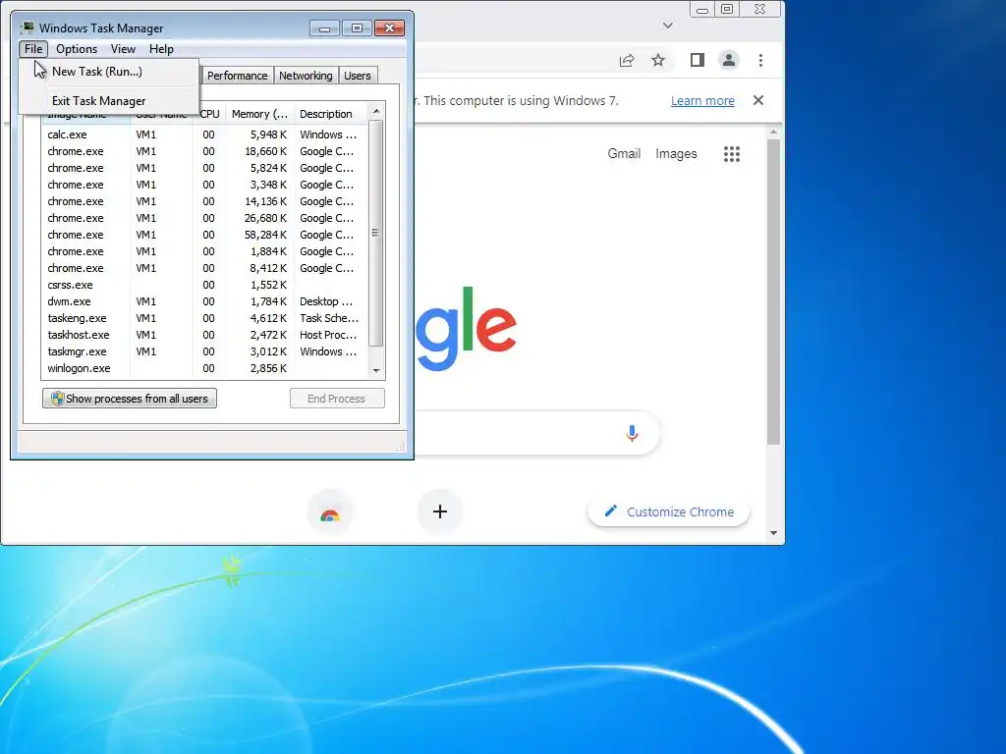Select chrome.exe row using 8,412 K
The height and width of the screenshot is (754, 1006).
[205, 268]
